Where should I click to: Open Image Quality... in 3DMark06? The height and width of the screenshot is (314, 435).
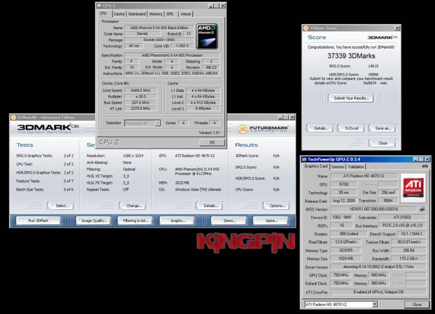94,221
